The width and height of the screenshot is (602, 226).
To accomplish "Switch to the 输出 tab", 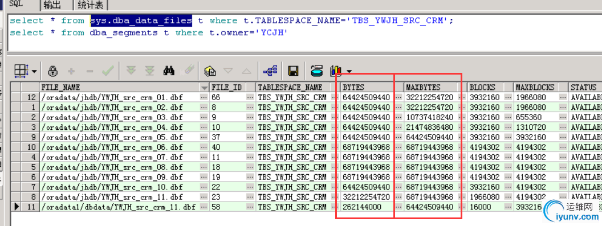I will pyautogui.click(x=52, y=5).
